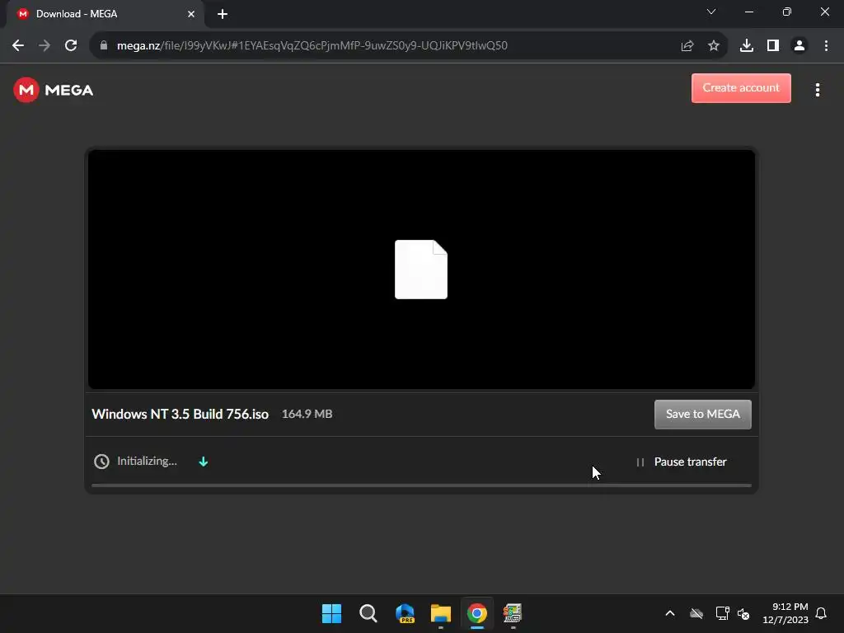Reload the page with the refresh icon
844x633 pixels.
(71, 46)
